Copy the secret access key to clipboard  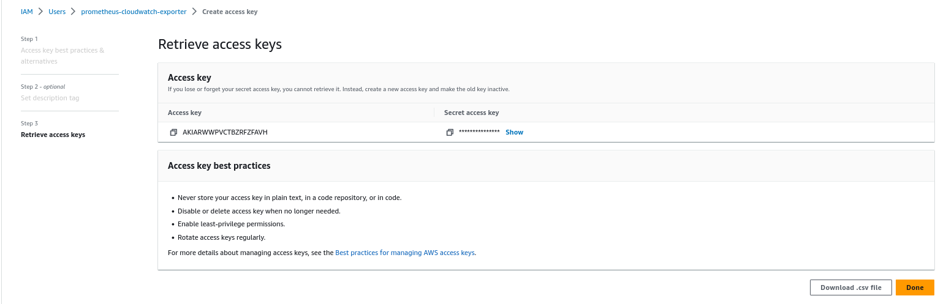[450, 132]
